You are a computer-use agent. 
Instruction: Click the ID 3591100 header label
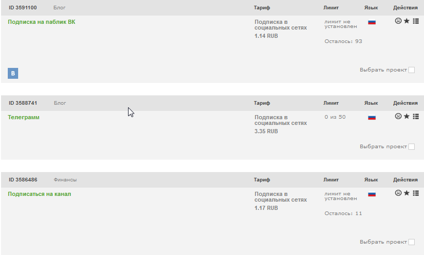click(x=23, y=8)
